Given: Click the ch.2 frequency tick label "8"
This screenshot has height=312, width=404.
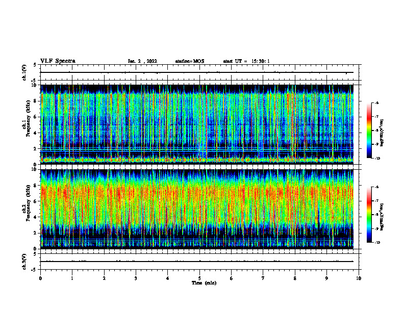Looking at the screenshot, I should (x=35, y=186).
